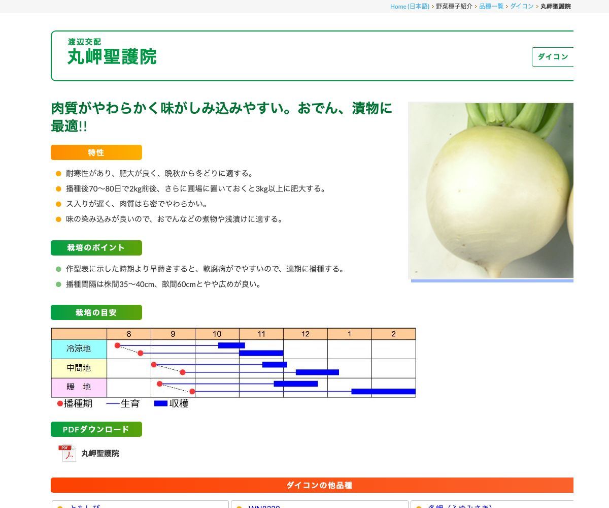Screen dimensions: 609x508
Task: Click the orange bullet next to WN8229
Action: (x=239, y=506)
